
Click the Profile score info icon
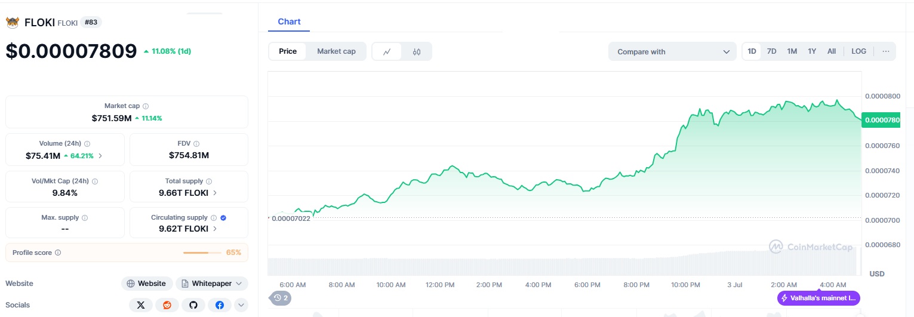58,253
